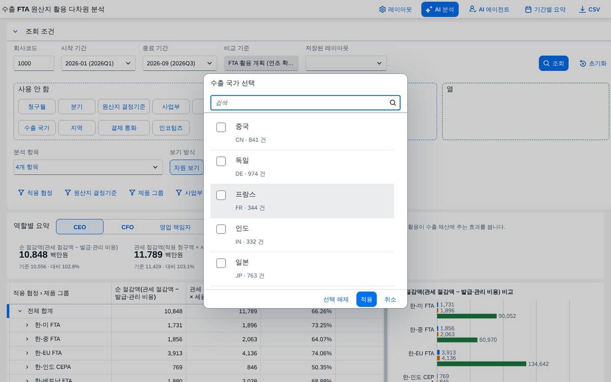611x382 pixels.
Task: Edit the 회사코드 field 1000
Action: pyautogui.click(x=34, y=63)
